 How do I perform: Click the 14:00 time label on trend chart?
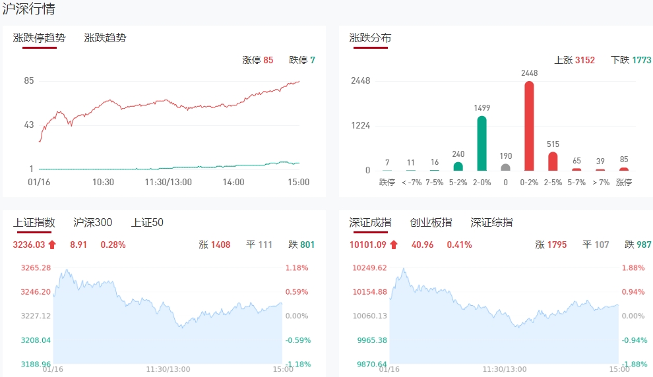pyautogui.click(x=233, y=183)
